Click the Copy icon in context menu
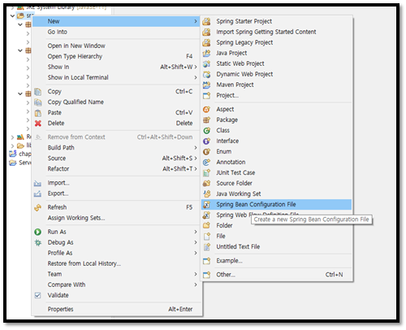Image resolution: width=406 pixels, height=330 pixels. coord(38,92)
